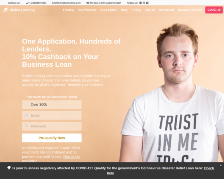The height and width of the screenshot is (179, 224).
Task: Focus the Email input field
Action: tap(52, 115)
